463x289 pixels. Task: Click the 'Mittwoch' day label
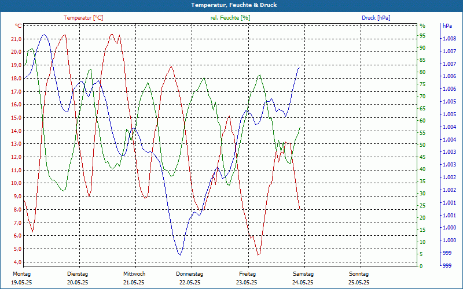(134, 274)
